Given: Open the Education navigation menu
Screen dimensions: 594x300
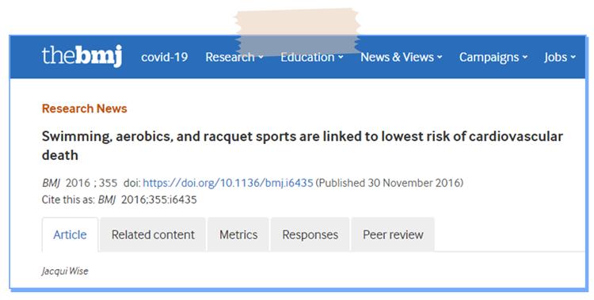Looking at the screenshot, I should (x=307, y=57).
